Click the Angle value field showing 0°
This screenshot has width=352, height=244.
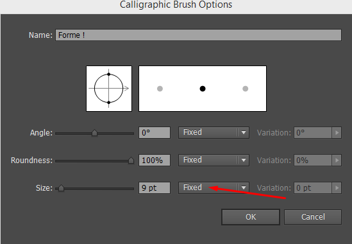coord(155,133)
